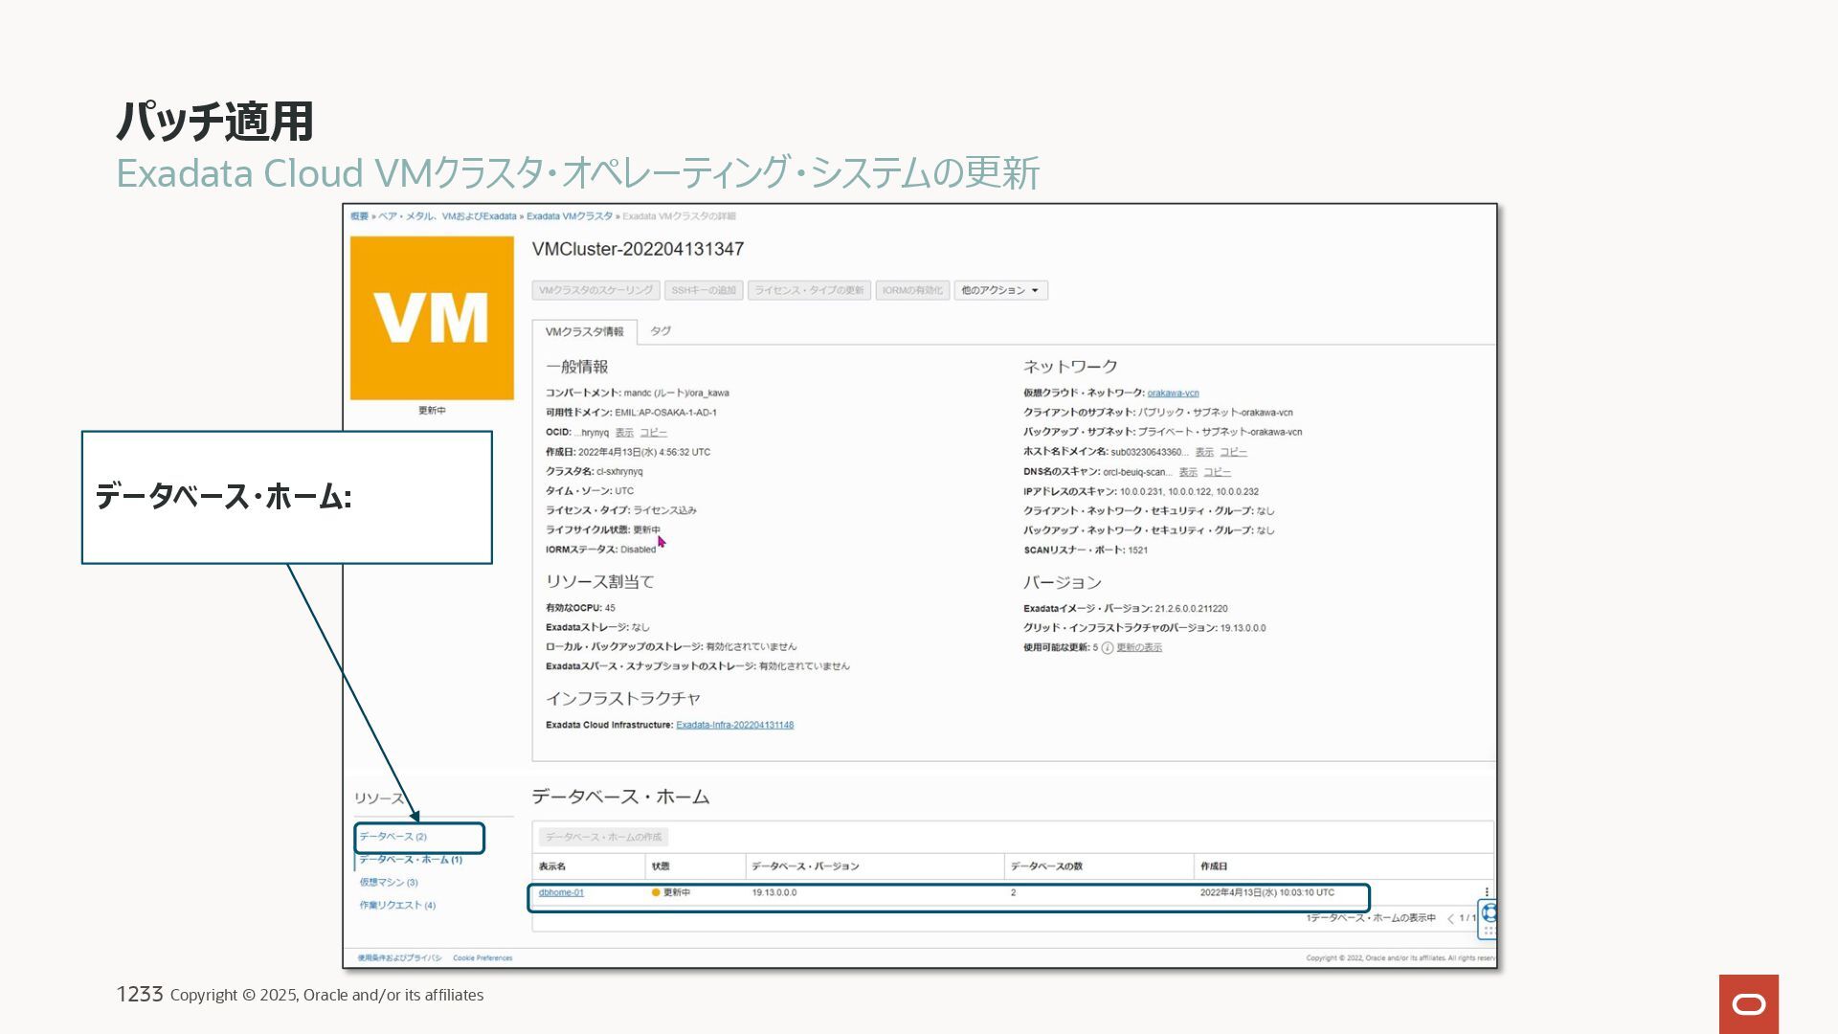Click the orakawa-vcn network link

point(1173,393)
